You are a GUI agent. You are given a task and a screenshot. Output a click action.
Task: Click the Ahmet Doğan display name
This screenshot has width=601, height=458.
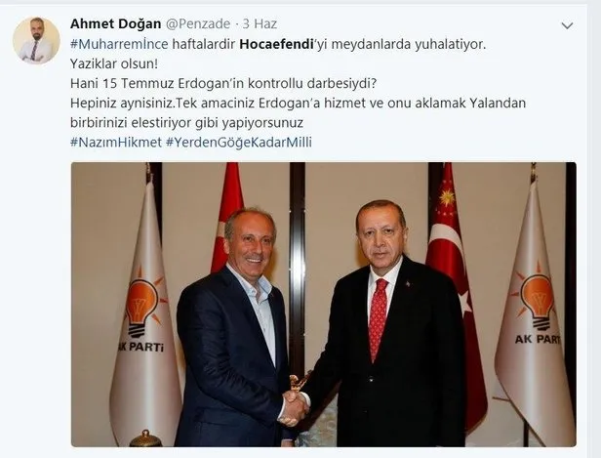point(115,23)
